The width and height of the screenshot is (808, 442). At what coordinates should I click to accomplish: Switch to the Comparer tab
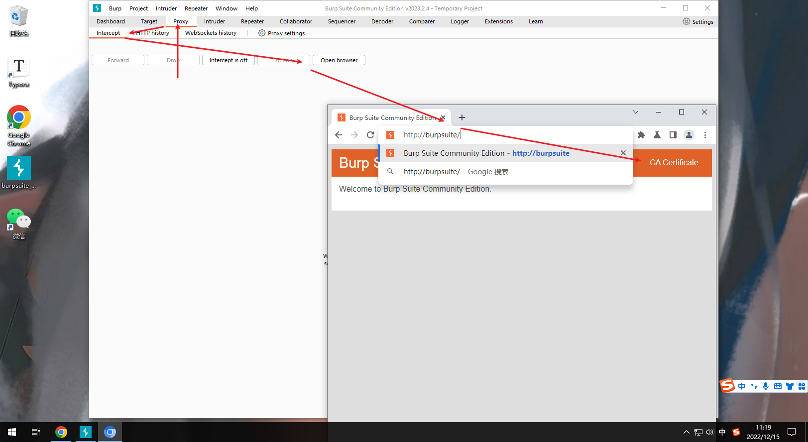pyautogui.click(x=422, y=21)
